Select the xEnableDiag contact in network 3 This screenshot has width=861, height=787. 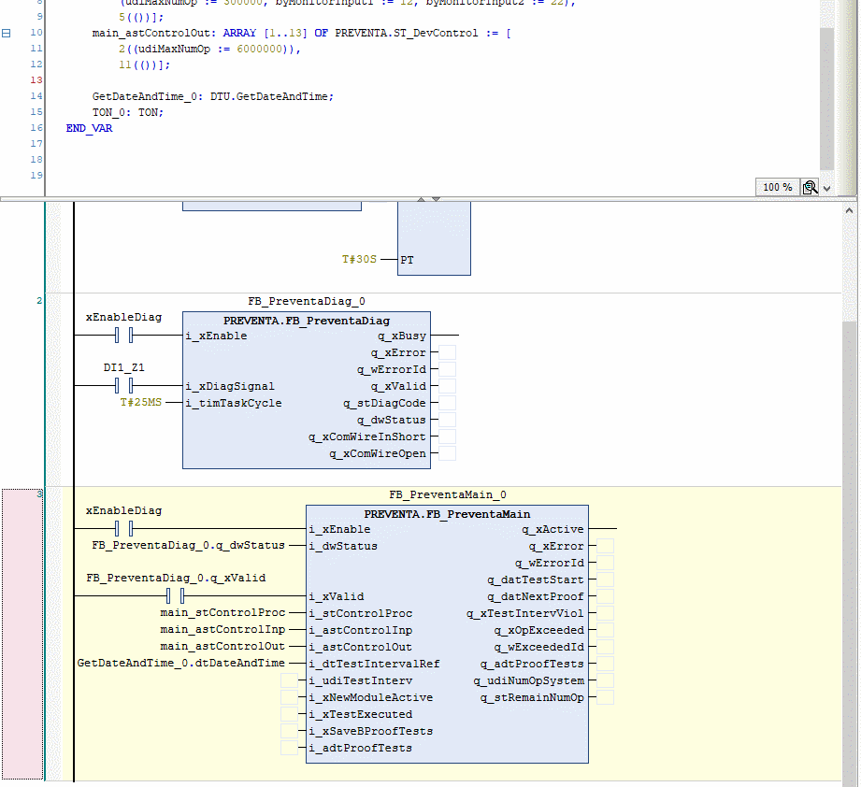coord(124,529)
